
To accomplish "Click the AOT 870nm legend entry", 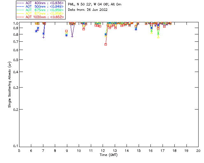I will [40, 13].
